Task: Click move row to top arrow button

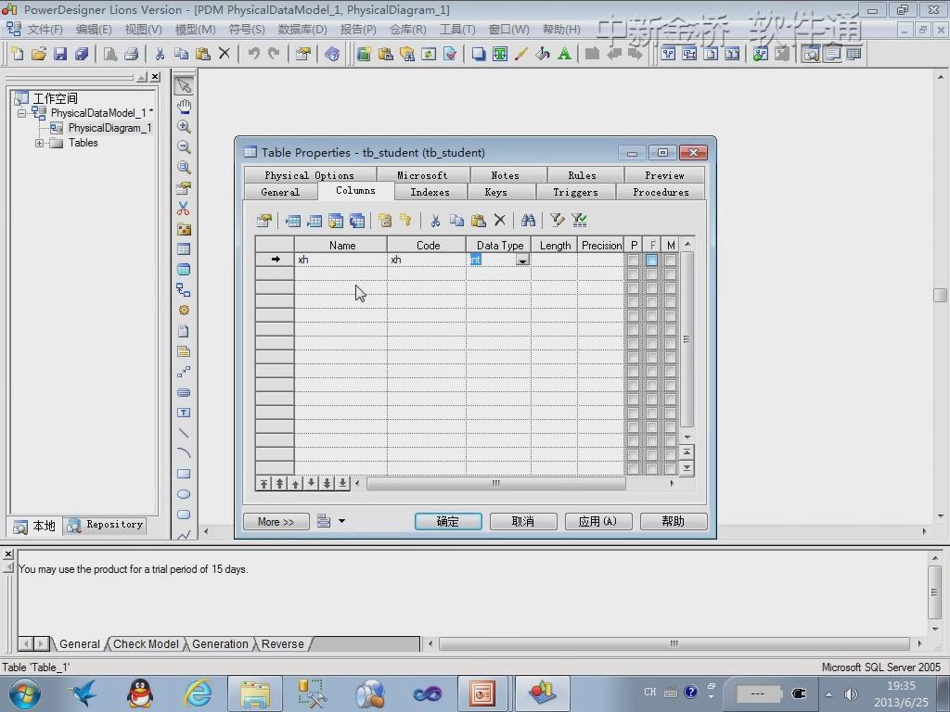Action: pos(264,483)
